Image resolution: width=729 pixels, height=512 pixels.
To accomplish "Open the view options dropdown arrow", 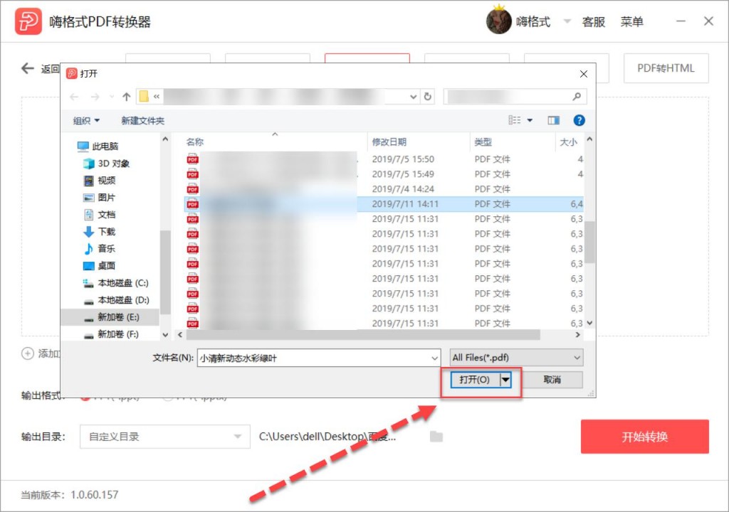I will (x=530, y=120).
